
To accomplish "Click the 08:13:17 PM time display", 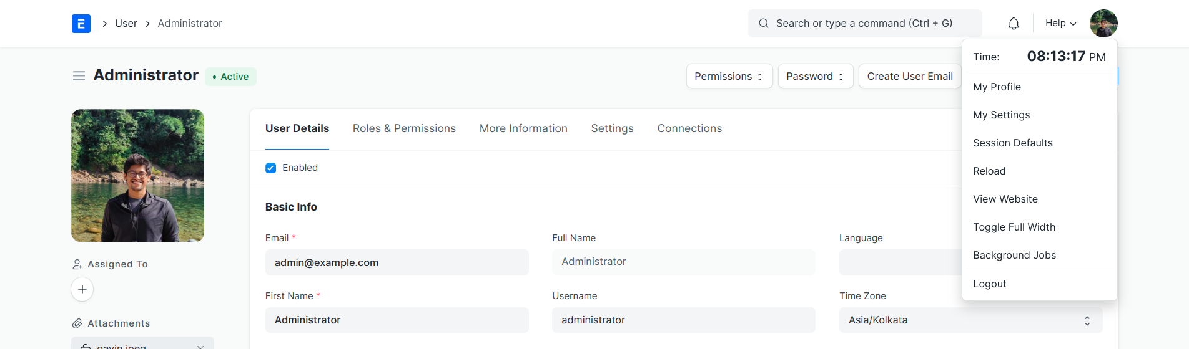I will (1067, 56).
